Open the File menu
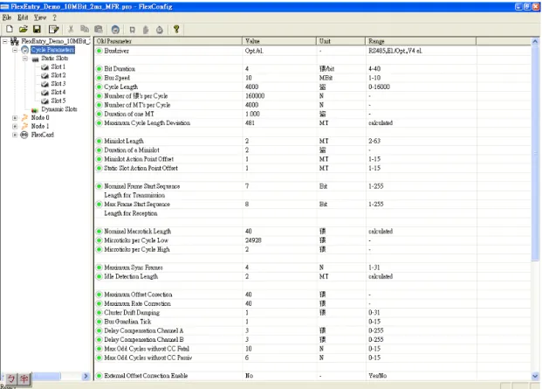Screen dimensions: 542x389 (7, 17)
